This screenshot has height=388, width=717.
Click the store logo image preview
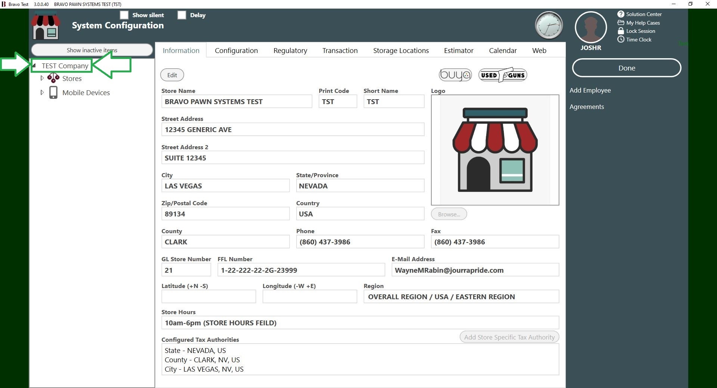tap(495, 150)
